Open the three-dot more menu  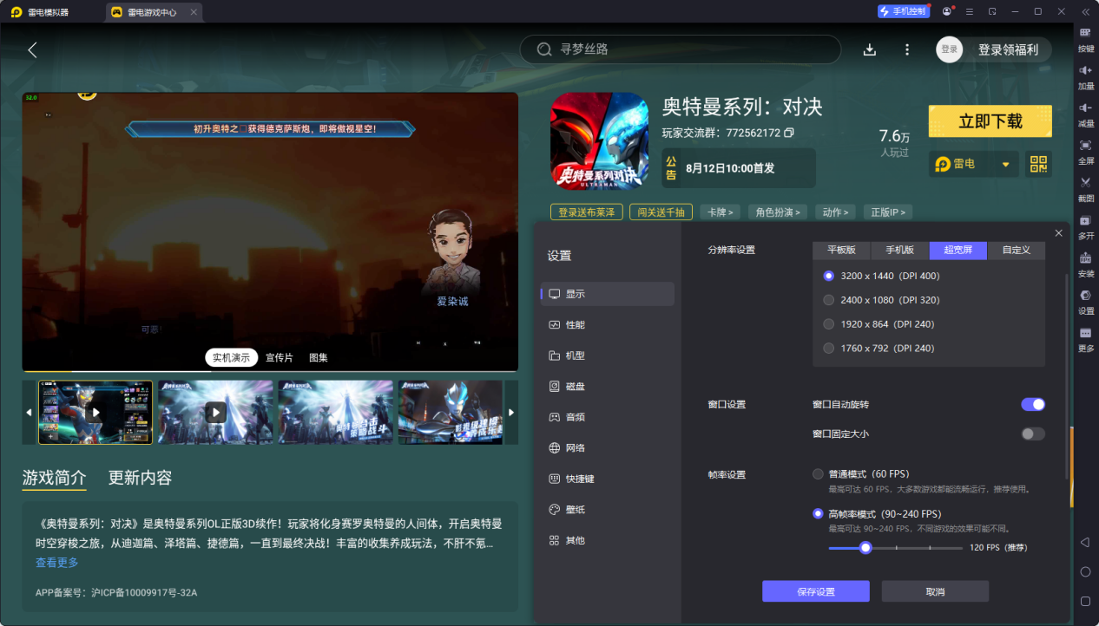(907, 49)
